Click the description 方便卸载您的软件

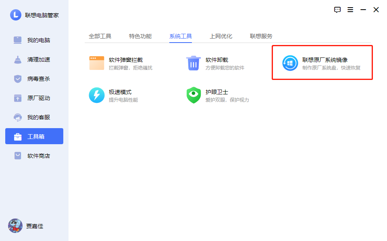click(225, 67)
